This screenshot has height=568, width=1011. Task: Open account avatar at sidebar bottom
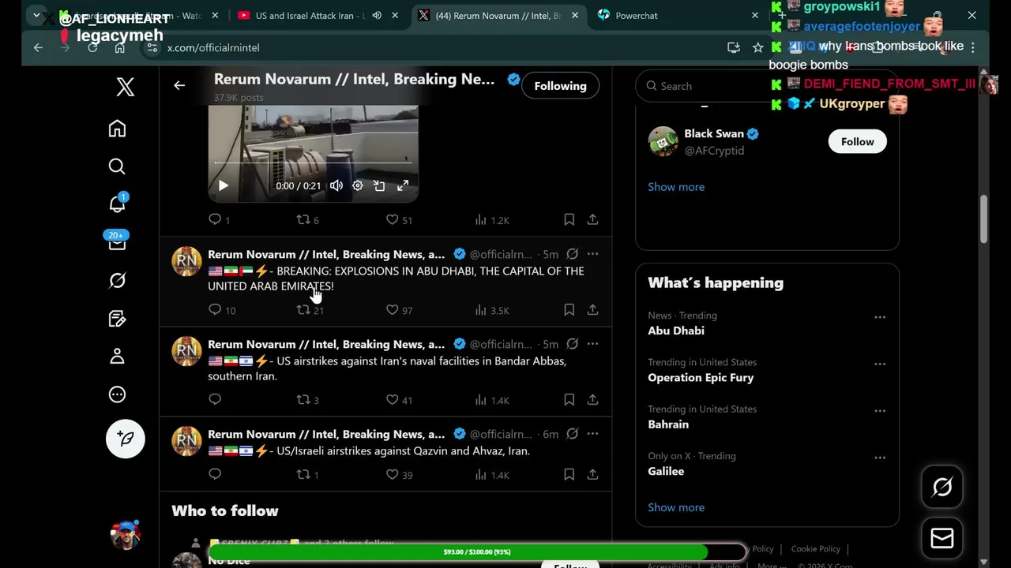(x=125, y=535)
